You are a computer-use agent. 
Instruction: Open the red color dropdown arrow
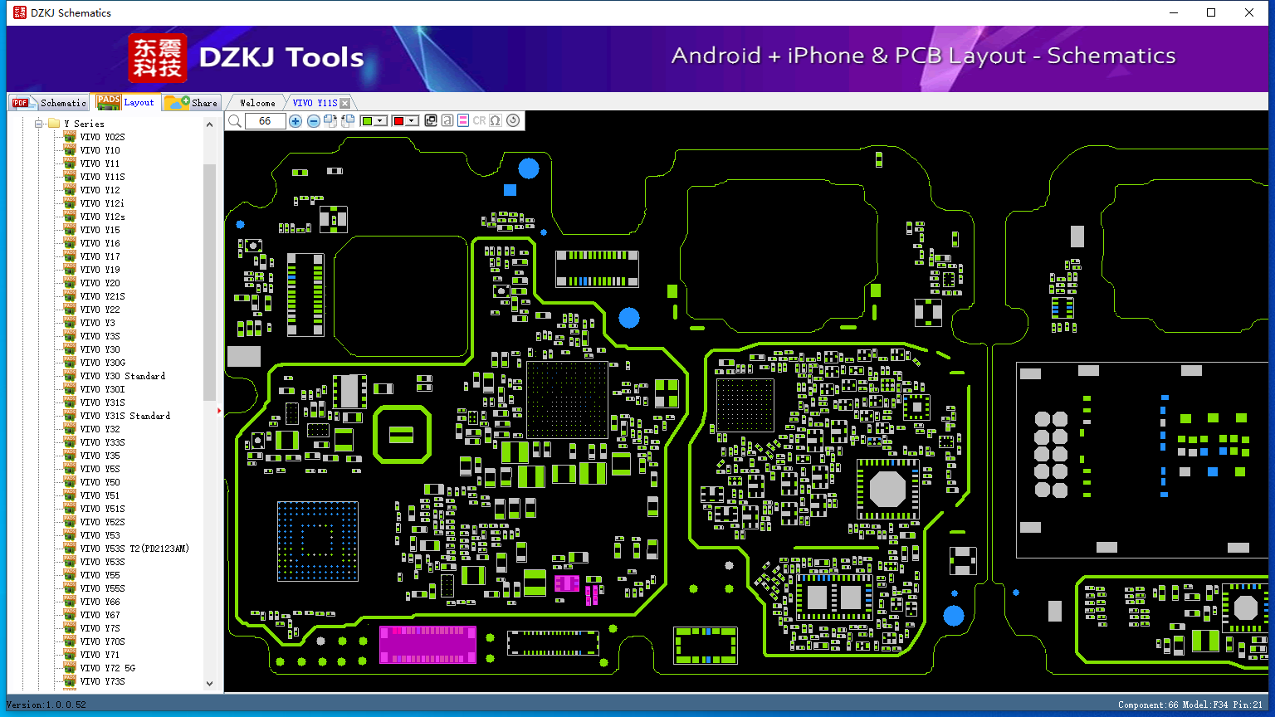[x=412, y=121]
